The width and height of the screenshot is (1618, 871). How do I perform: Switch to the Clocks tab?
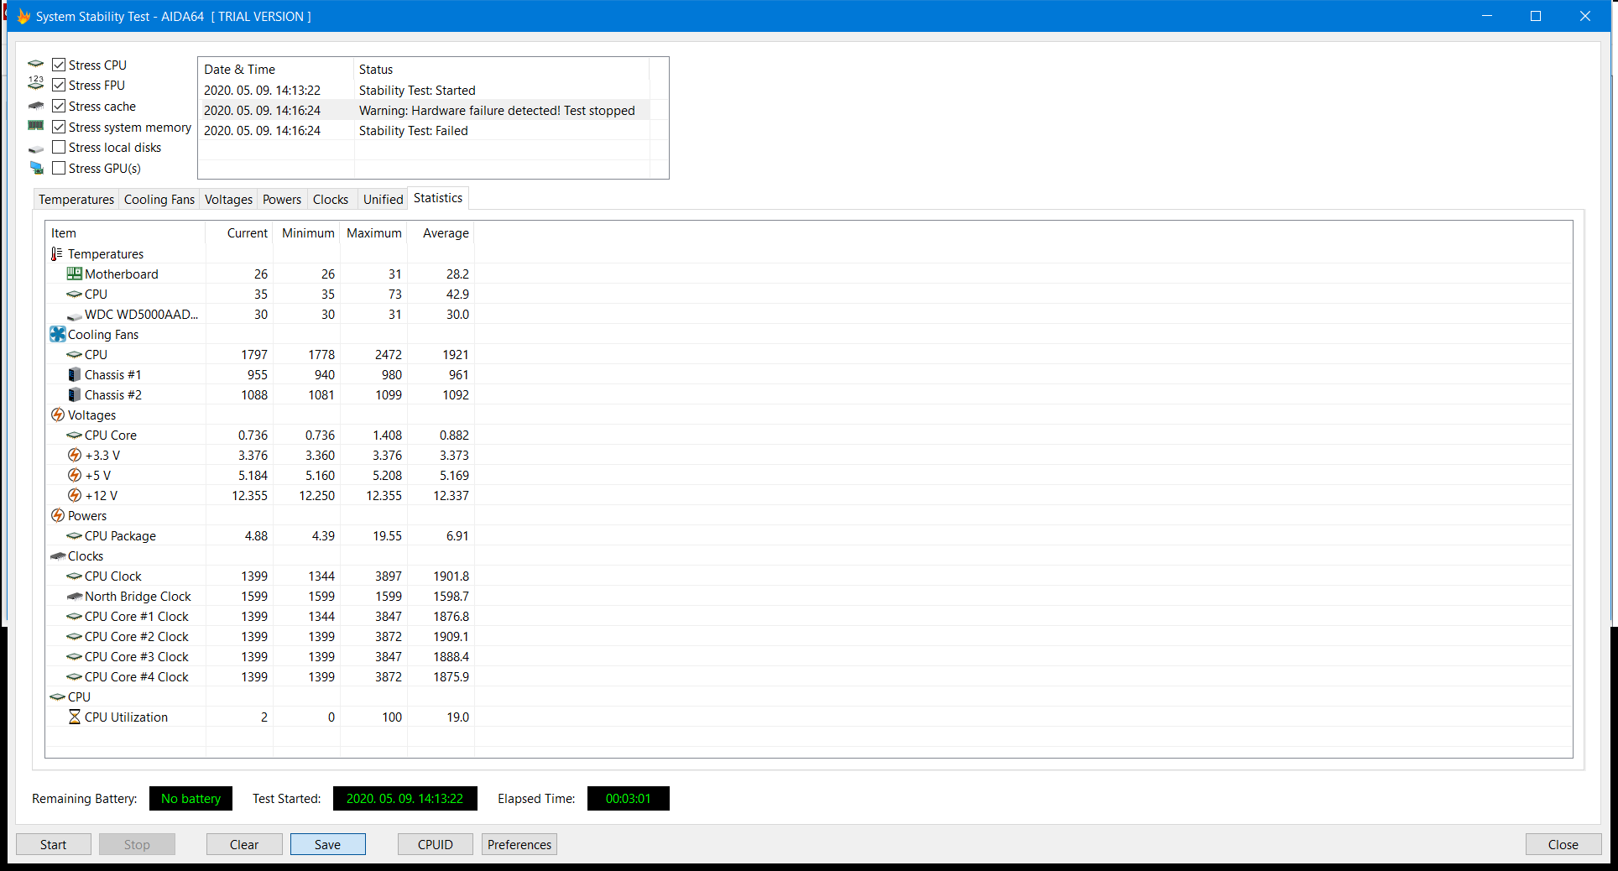pos(331,199)
